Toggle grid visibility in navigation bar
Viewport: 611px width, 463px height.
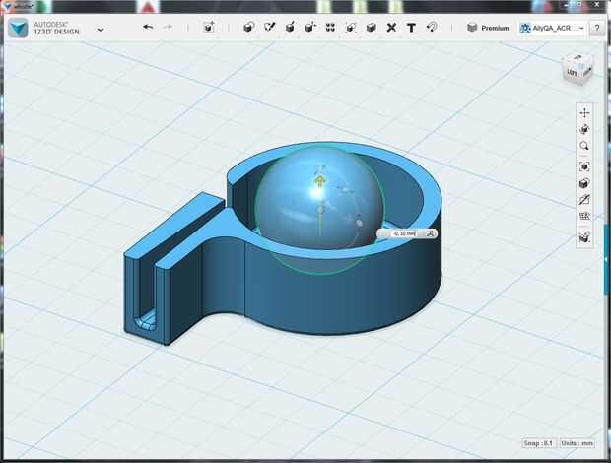click(x=584, y=216)
